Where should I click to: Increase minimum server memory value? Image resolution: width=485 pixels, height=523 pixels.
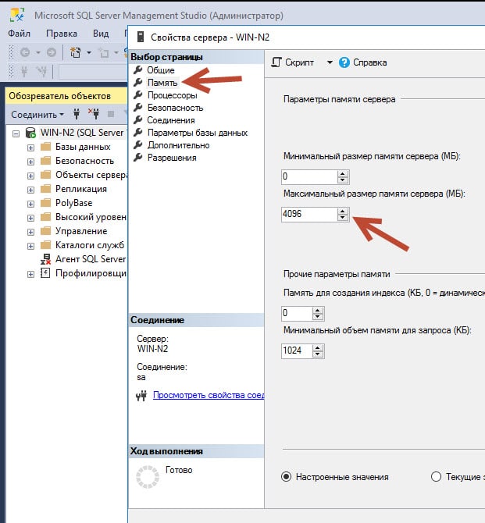[343, 173]
